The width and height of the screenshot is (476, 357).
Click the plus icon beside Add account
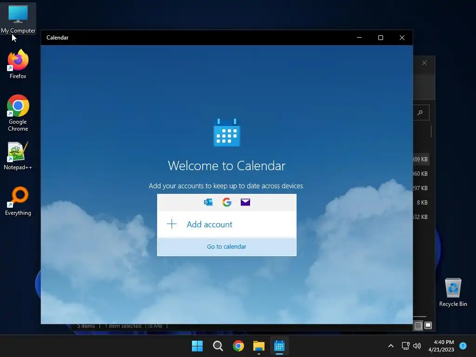(x=172, y=224)
